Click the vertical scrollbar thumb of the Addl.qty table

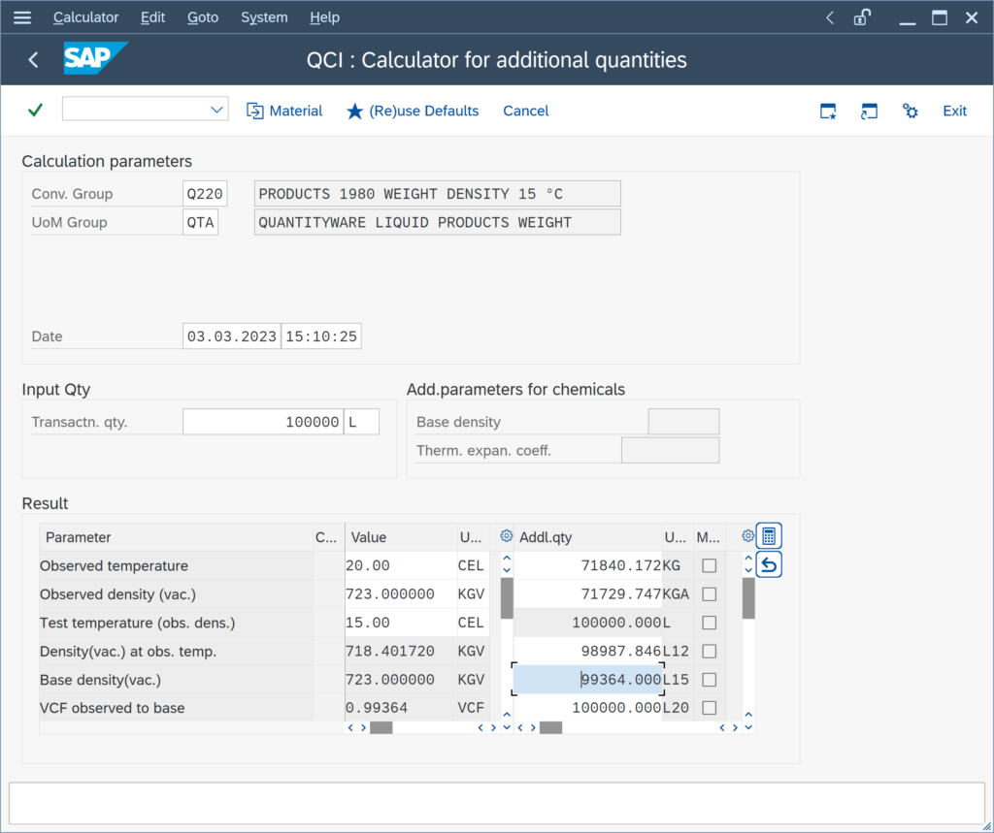748,598
